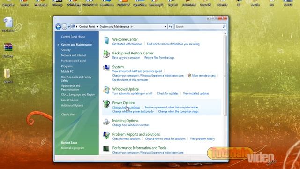Select the WinRAR archive icon on desktop

point(8,47)
